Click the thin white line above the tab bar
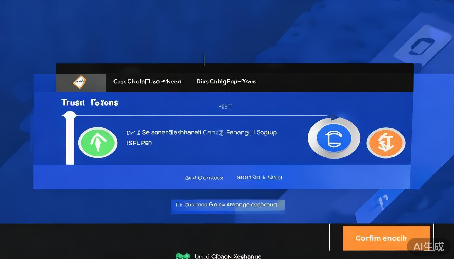The width and height of the screenshot is (454, 259). (x=204, y=60)
